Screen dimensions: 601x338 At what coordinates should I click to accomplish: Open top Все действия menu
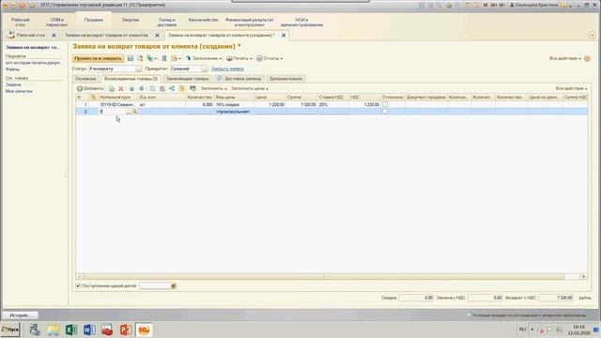565,58
